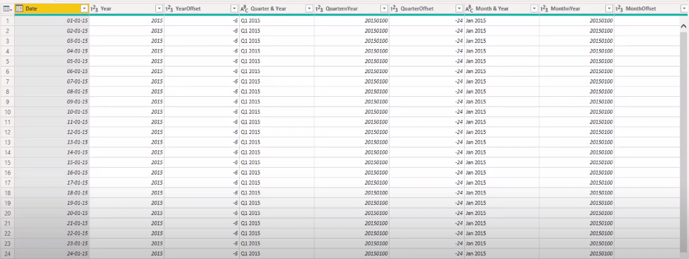
Task: Change data type icon of Year column
Action: pyautogui.click(x=94, y=9)
